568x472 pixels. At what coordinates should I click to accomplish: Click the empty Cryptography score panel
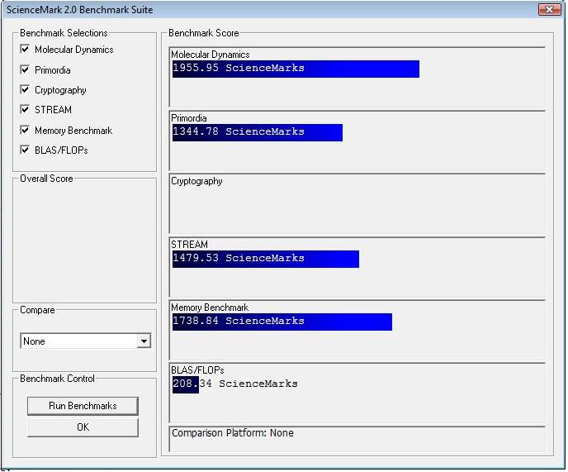(x=355, y=207)
